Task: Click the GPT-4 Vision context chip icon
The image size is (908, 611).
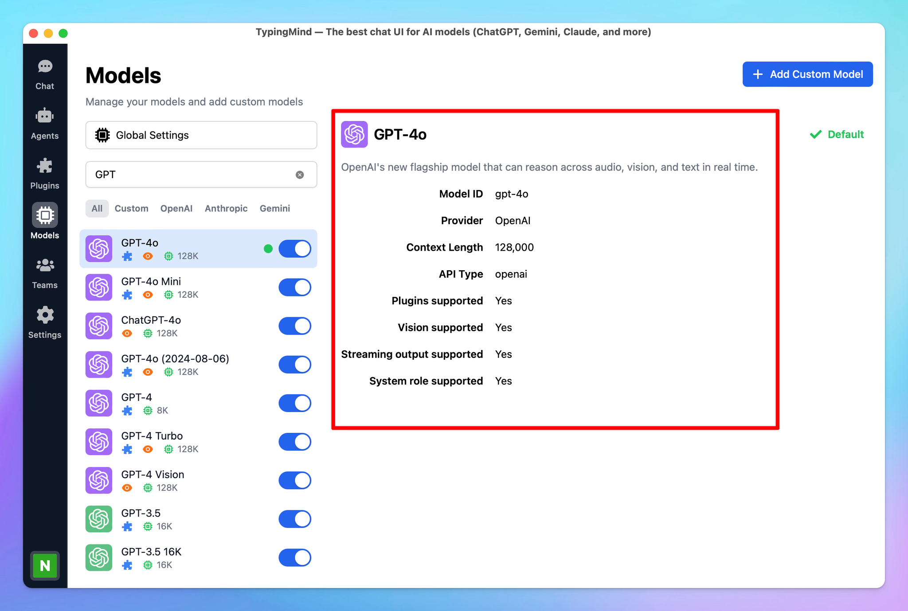Action: (148, 488)
